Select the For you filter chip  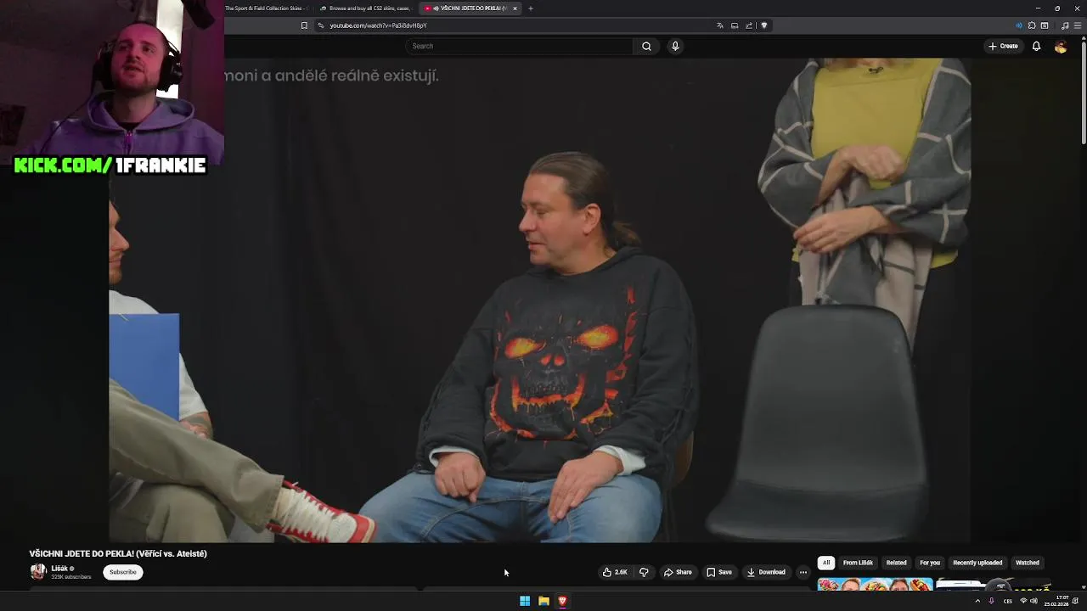[x=930, y=563]
